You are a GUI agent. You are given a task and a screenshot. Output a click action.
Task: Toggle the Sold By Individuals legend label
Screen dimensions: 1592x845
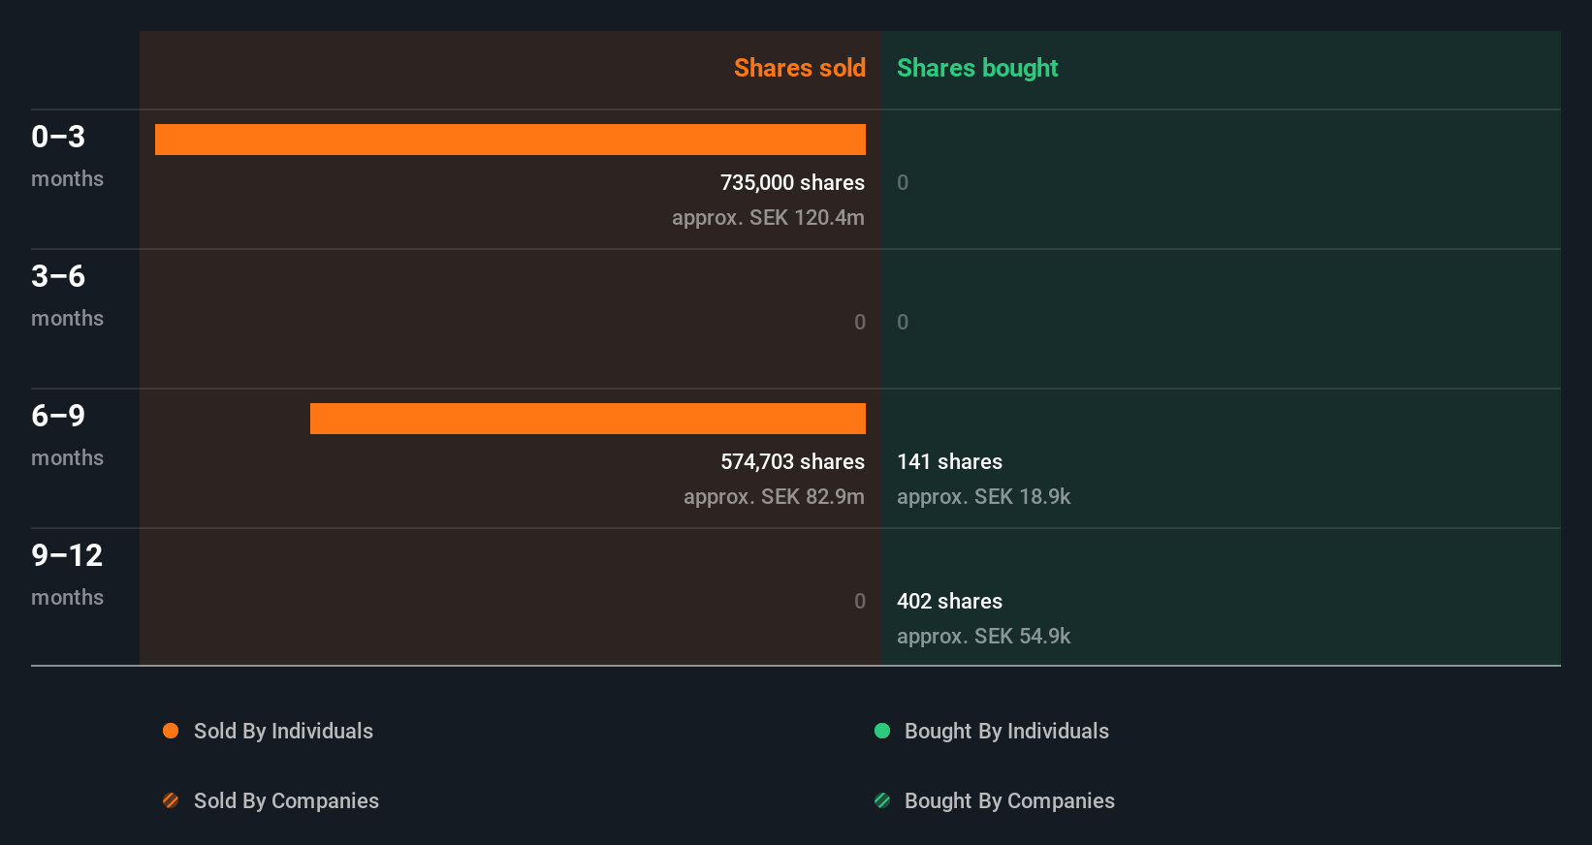283,731
